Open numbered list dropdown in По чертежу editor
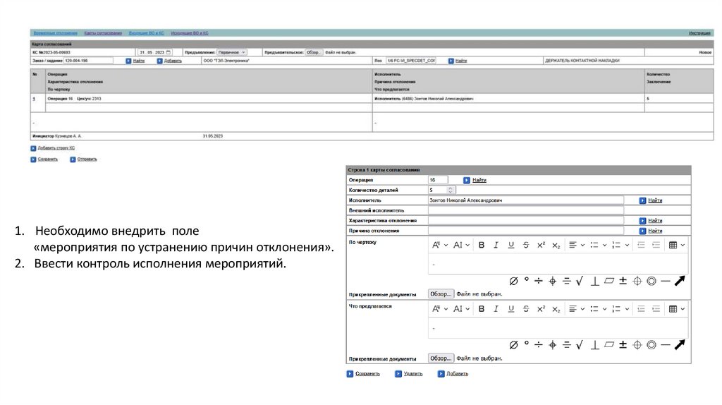Viewport: 722px width, 405px height. (x=620, y=245)
